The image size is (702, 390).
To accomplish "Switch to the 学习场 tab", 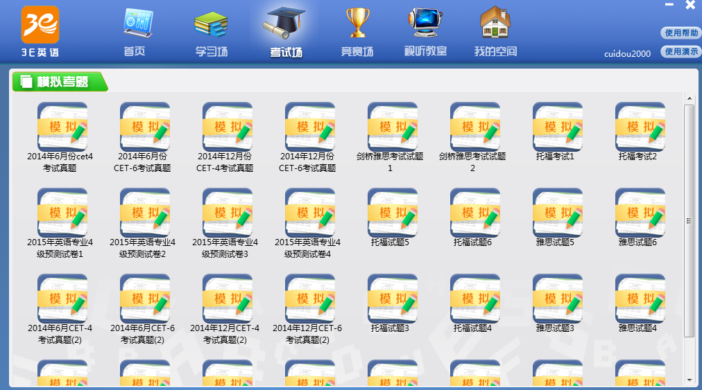I will click(x=211, y=32).
